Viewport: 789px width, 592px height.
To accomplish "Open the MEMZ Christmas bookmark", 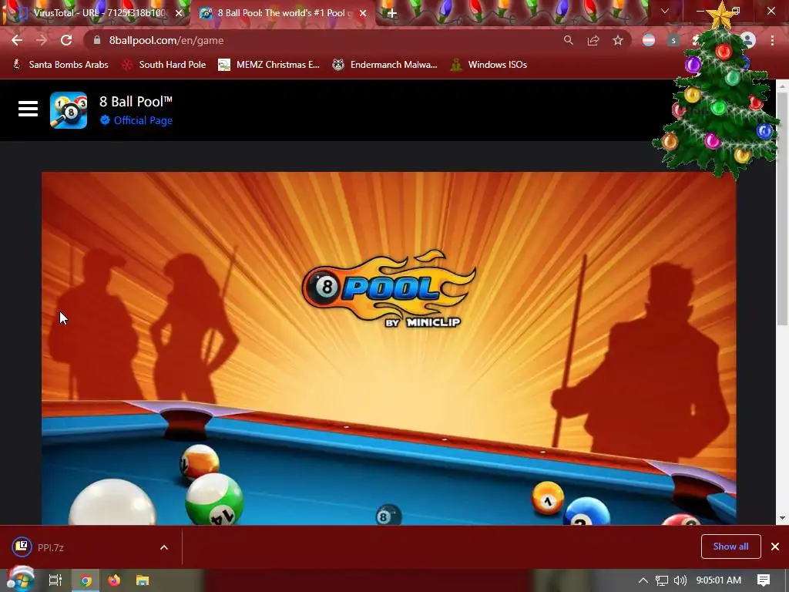I will [x=269, y=65].
